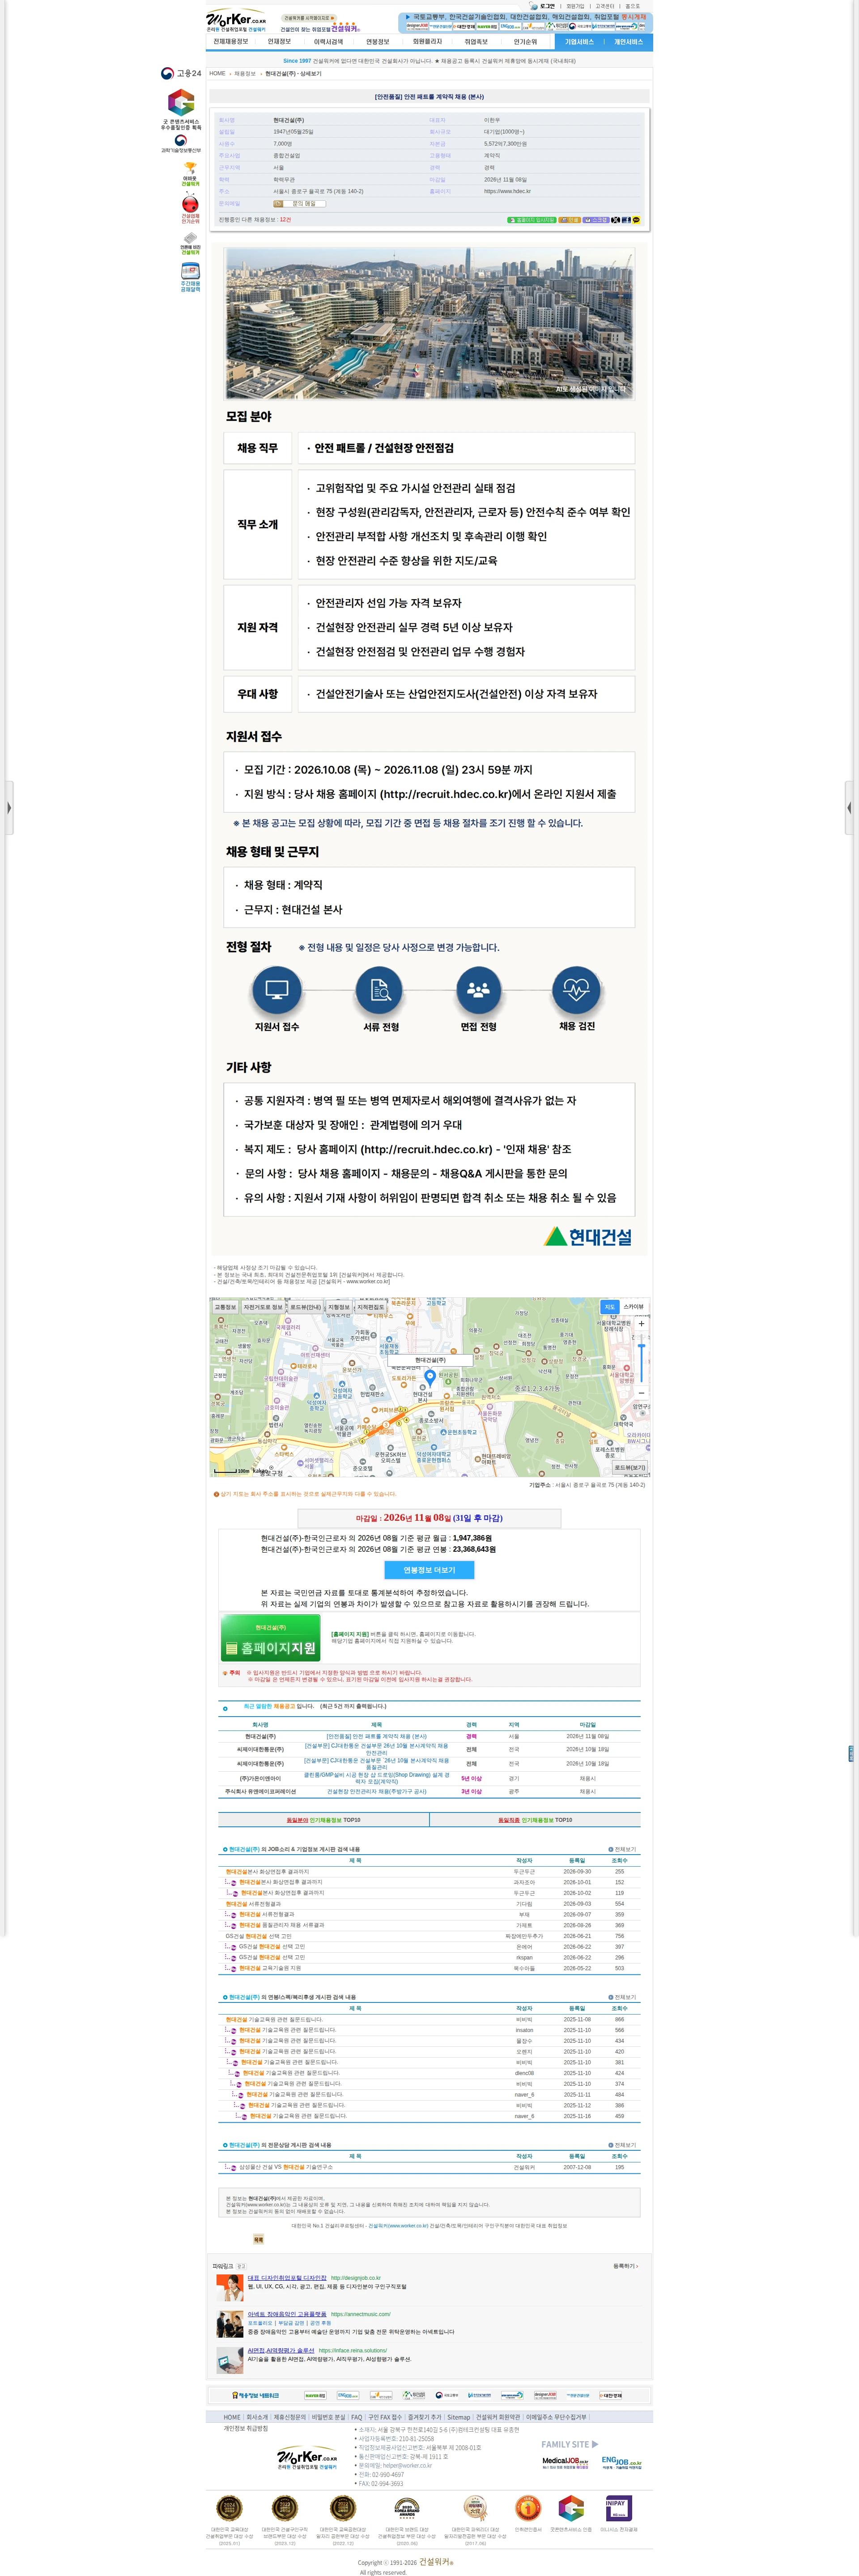Click the 홈페이지 입사지원 small green button
Viewport: 859px width, 2576px height.
point(532,219)
